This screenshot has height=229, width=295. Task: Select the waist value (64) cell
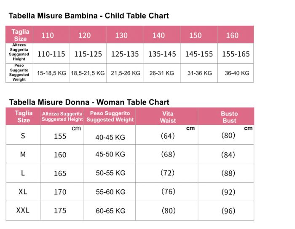click(x=168, y=136)
